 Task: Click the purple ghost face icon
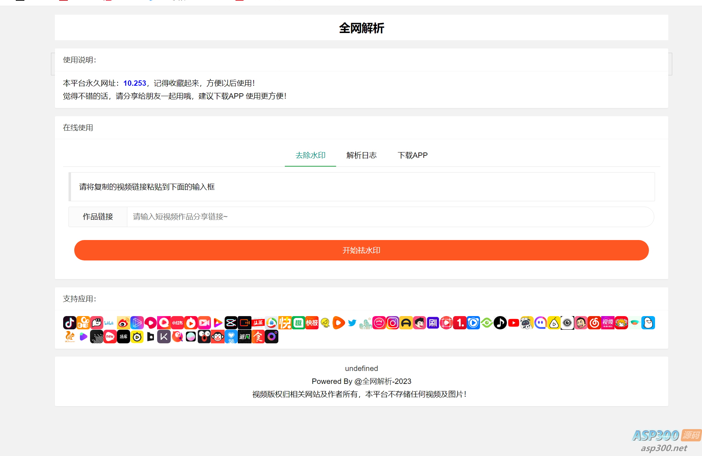[x=541, y=323]
